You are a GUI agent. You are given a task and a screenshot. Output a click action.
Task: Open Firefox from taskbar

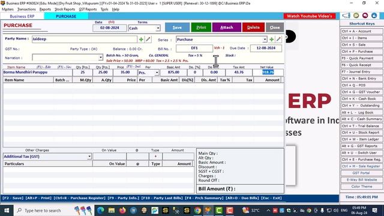coord(122,211)
